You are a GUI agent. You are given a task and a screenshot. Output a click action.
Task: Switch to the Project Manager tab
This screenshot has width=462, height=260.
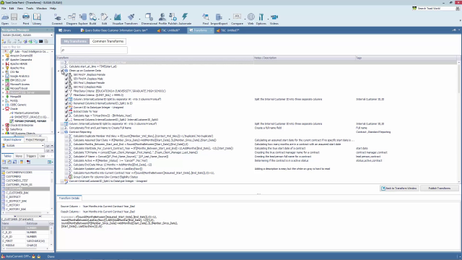[35, 139]
